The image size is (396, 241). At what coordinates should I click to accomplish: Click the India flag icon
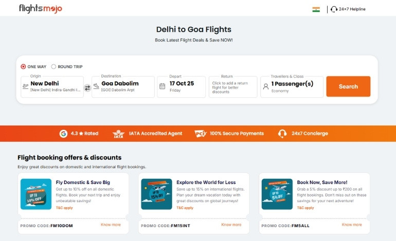[x=316, y=9]
